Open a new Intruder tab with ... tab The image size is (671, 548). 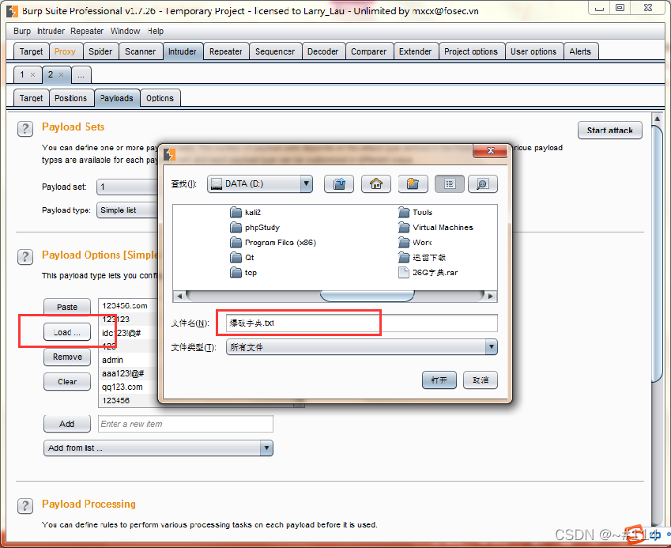click(x=81, y=75)
